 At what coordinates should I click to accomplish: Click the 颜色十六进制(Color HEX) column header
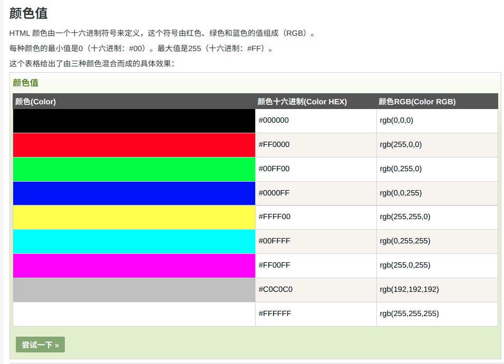(316, 102)
